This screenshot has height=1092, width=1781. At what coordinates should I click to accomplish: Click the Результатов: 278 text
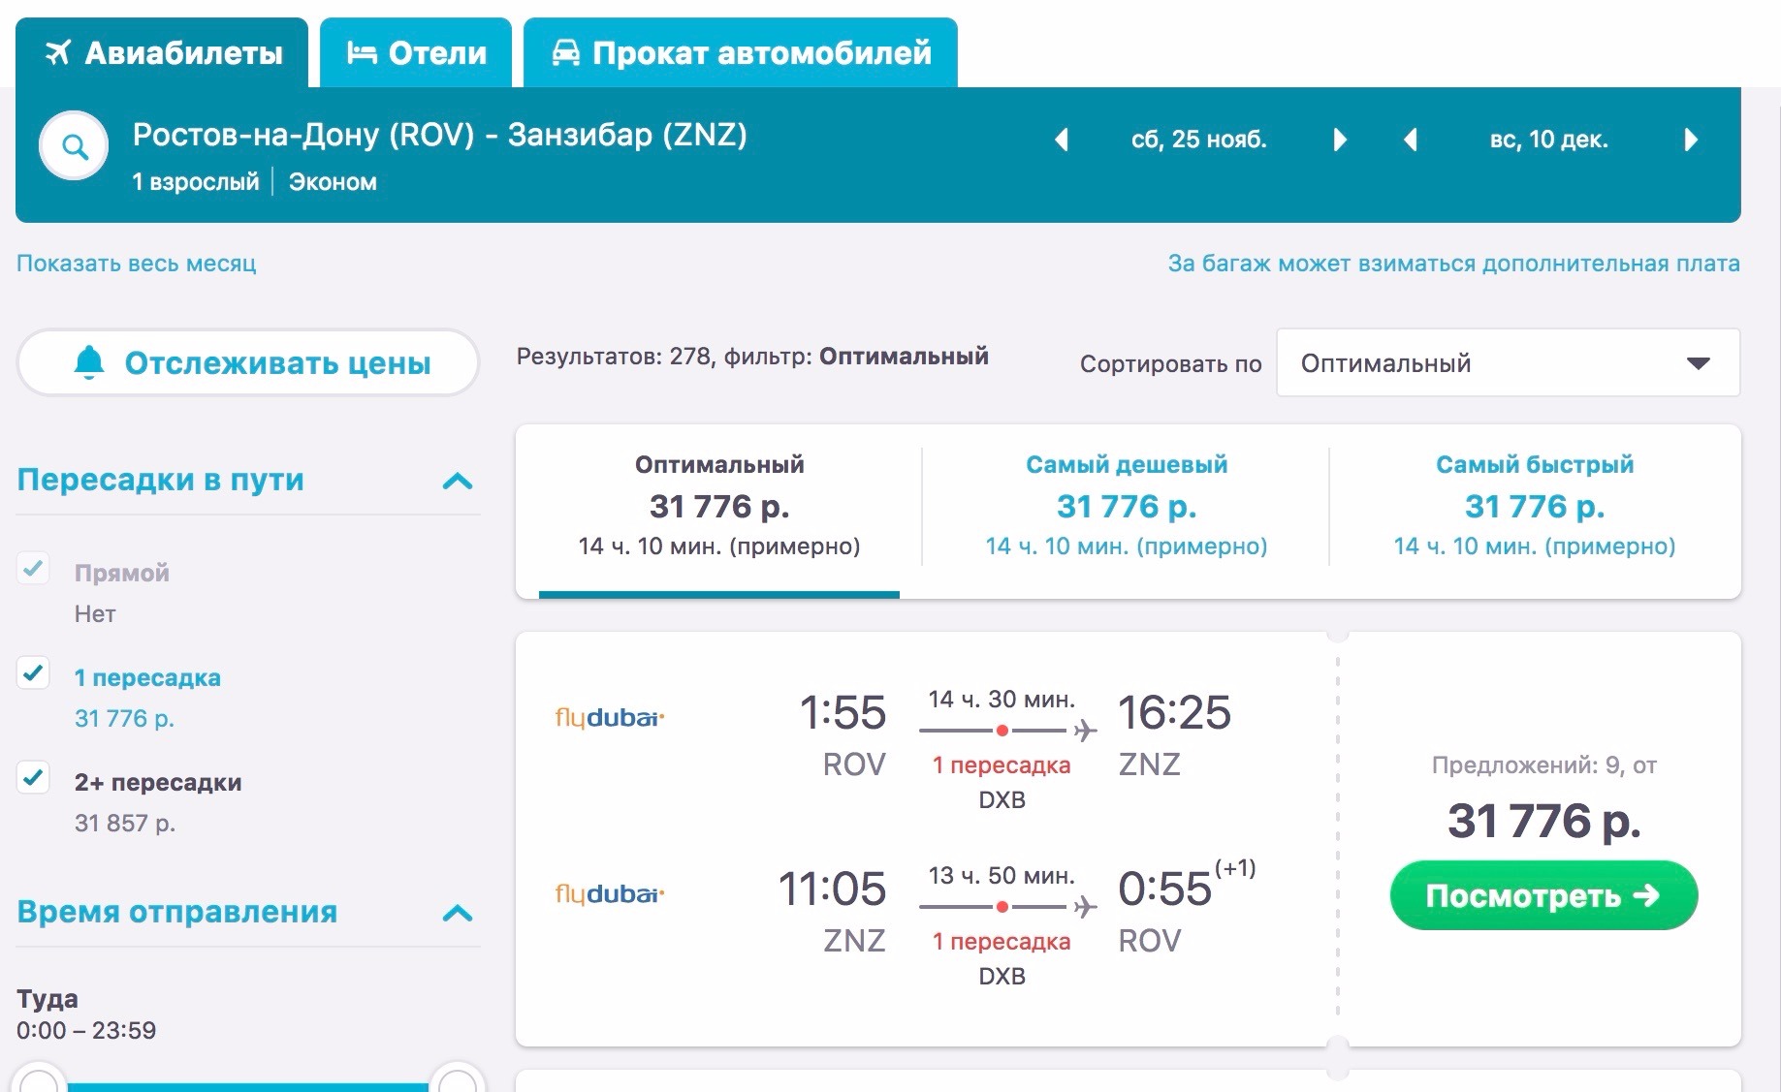point(613,357)
